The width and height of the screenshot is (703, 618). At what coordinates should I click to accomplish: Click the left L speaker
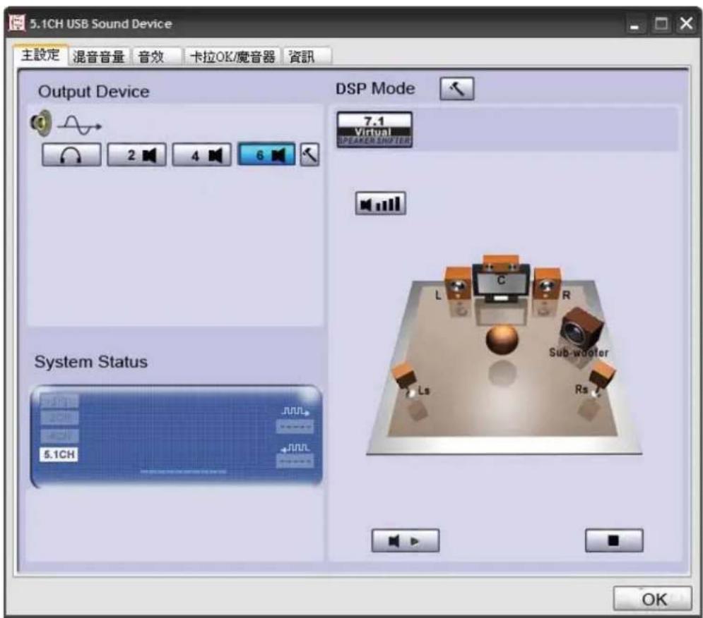[457, 284]
